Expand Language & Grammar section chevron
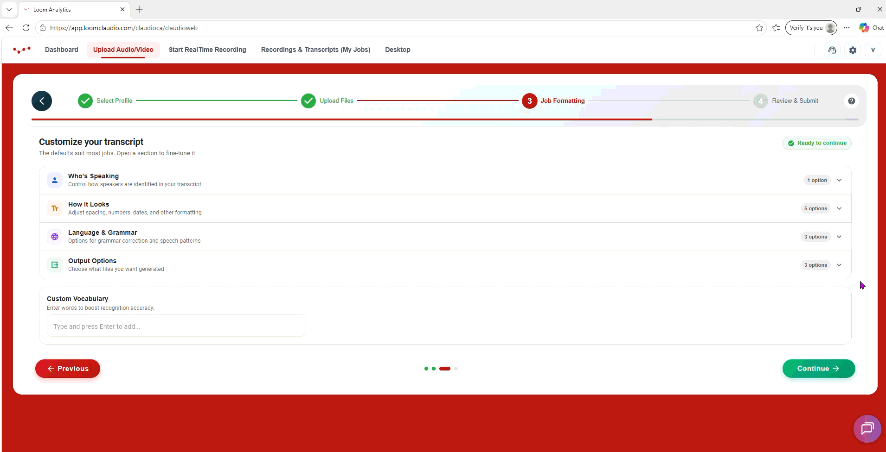 839,237
